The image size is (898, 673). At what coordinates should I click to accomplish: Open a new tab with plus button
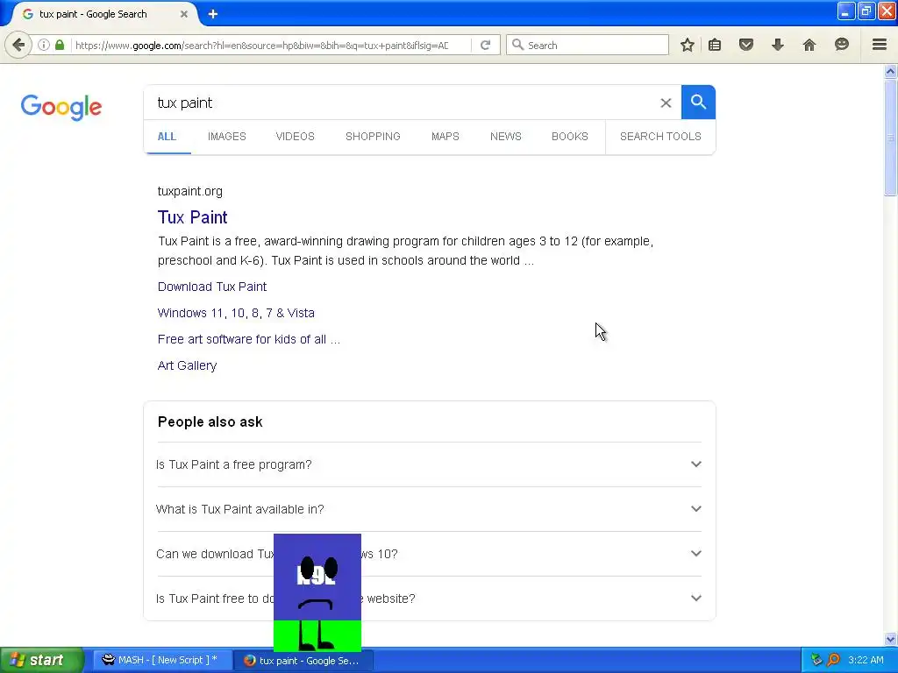(212, 14)
